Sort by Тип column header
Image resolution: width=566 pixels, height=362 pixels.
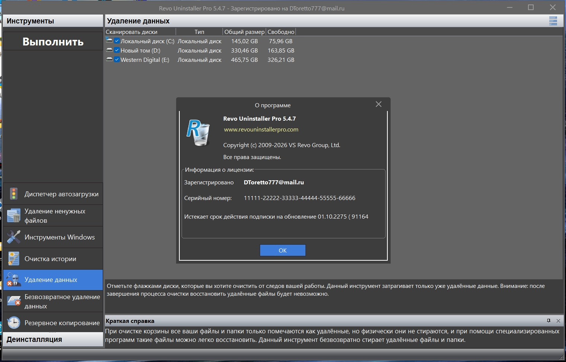point(199,32)
